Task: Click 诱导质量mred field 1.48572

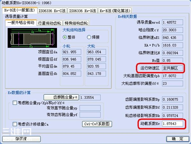Action: 173,22
